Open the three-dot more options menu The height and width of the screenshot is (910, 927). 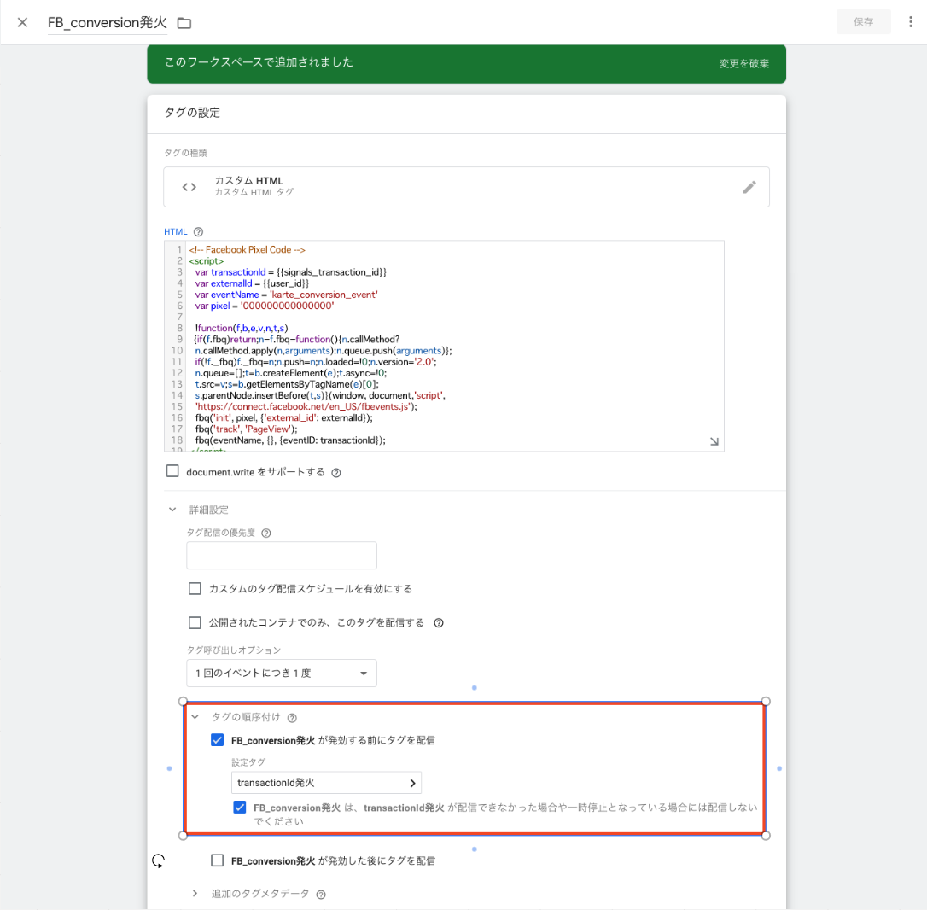(911, 22)
